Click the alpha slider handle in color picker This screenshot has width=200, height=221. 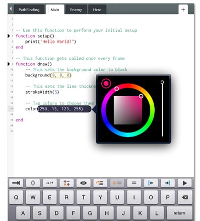pyautogui.click(x=162, y=82)
